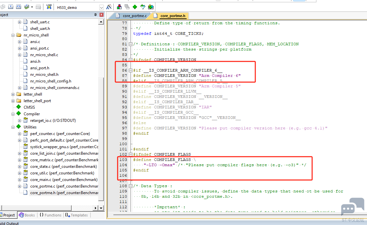Image resolution: width=367 pixels, height=225 pixels.
Task: Collapse #ifndef fold at line 84
Action: click(x=131, y=60)
